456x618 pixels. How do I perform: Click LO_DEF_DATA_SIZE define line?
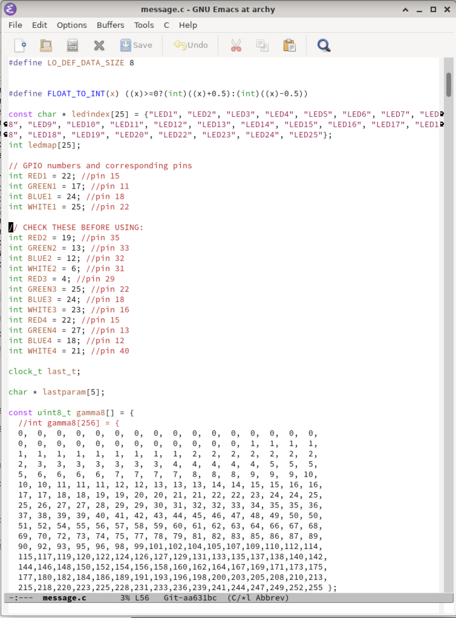point(71,63)
